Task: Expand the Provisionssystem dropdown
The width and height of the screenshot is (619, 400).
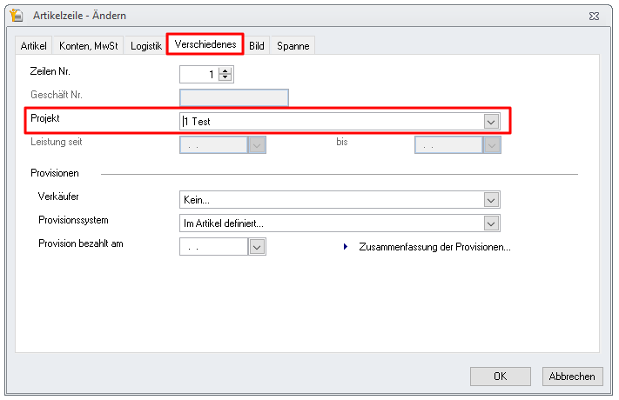Action: (x=492, y=223)
